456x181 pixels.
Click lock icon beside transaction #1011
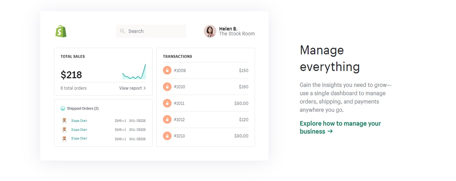coord(167,103)
